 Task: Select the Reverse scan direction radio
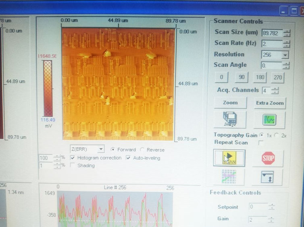click(142, 149)
